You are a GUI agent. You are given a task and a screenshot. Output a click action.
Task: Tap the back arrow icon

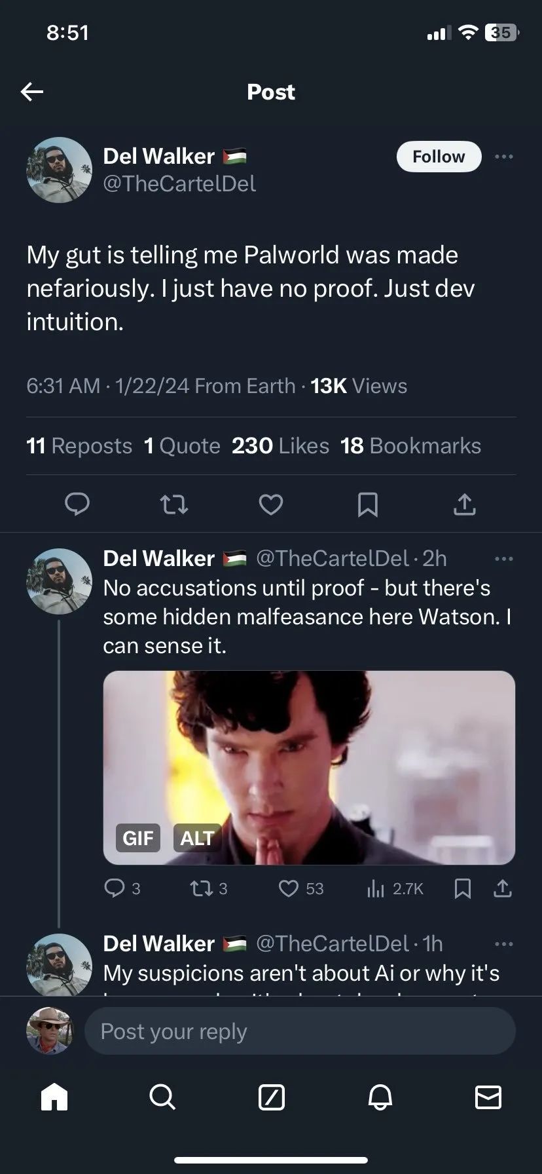tap(31, 92)
